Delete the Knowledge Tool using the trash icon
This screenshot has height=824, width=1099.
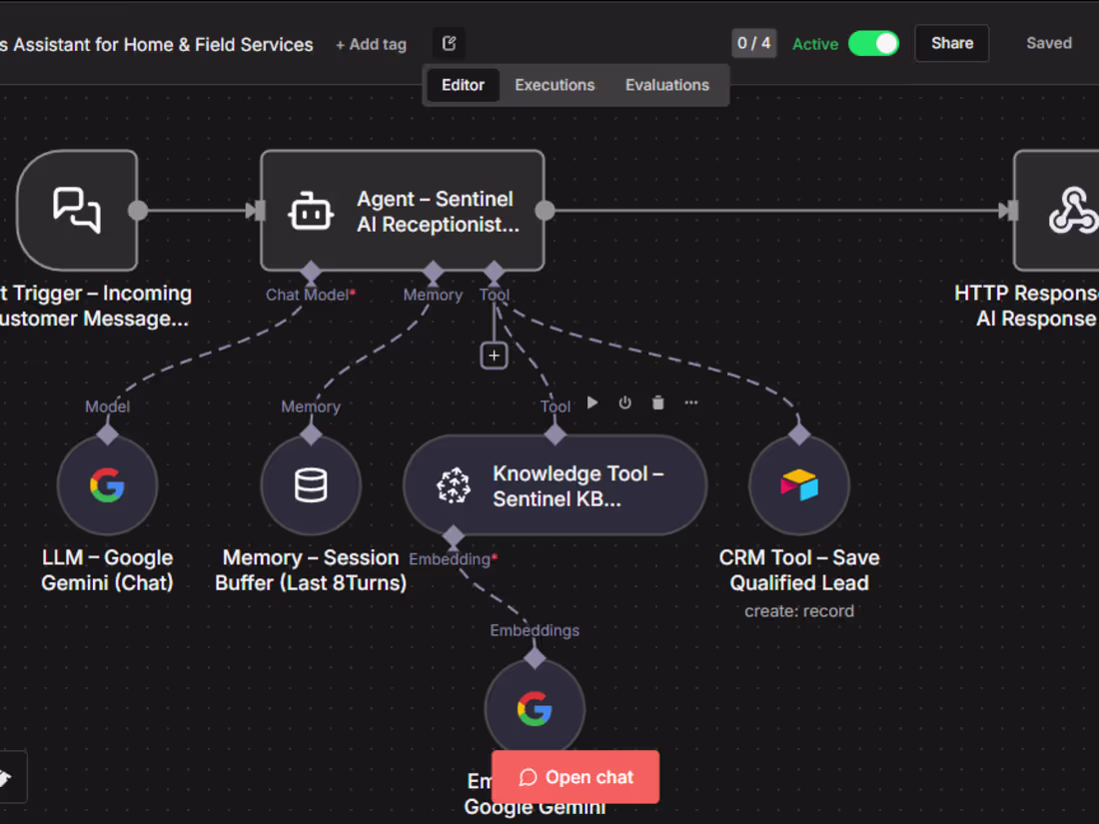657,403
